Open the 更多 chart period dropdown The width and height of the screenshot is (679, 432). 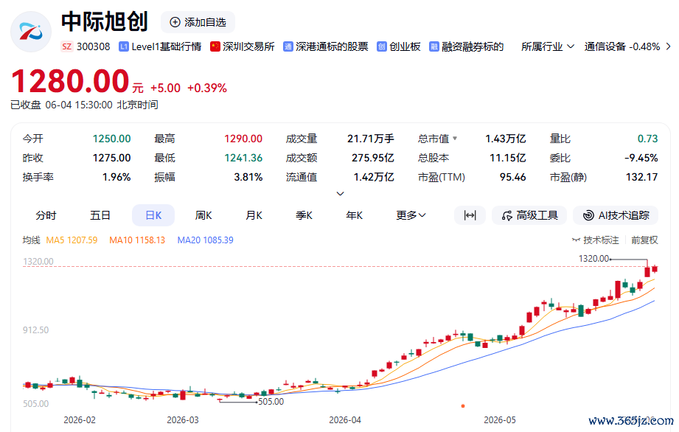point(411,215)
